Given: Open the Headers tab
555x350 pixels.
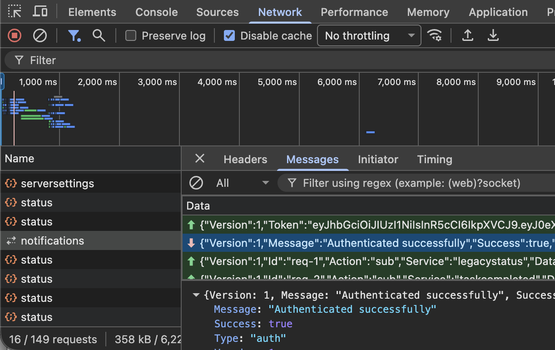Looking at the screenshot, I should 245,160.
